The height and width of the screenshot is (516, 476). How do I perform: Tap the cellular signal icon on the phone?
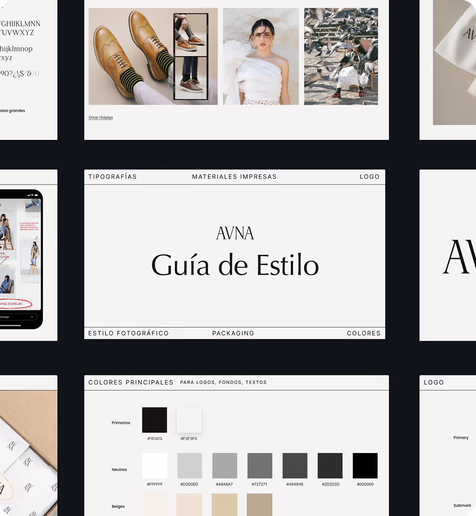pos(29,195)
